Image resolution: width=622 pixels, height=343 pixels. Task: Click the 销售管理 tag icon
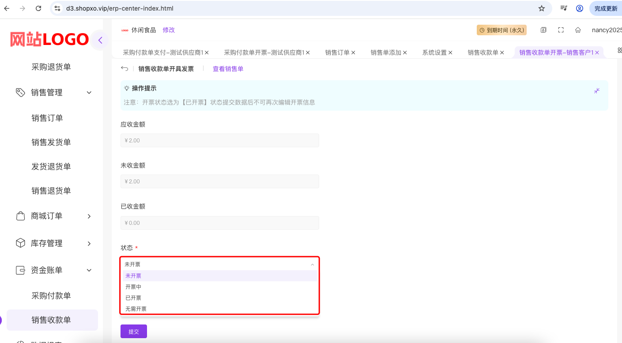point(20,92)
